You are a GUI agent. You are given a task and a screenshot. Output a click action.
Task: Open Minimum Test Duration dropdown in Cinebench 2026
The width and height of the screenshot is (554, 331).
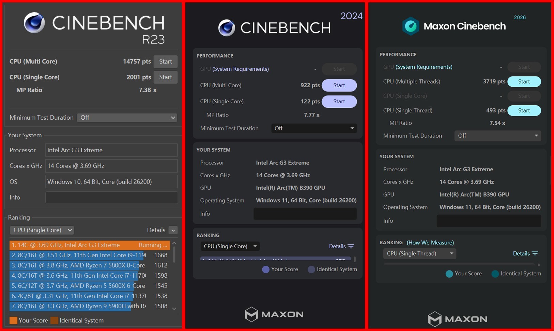[x=498, y=136]
